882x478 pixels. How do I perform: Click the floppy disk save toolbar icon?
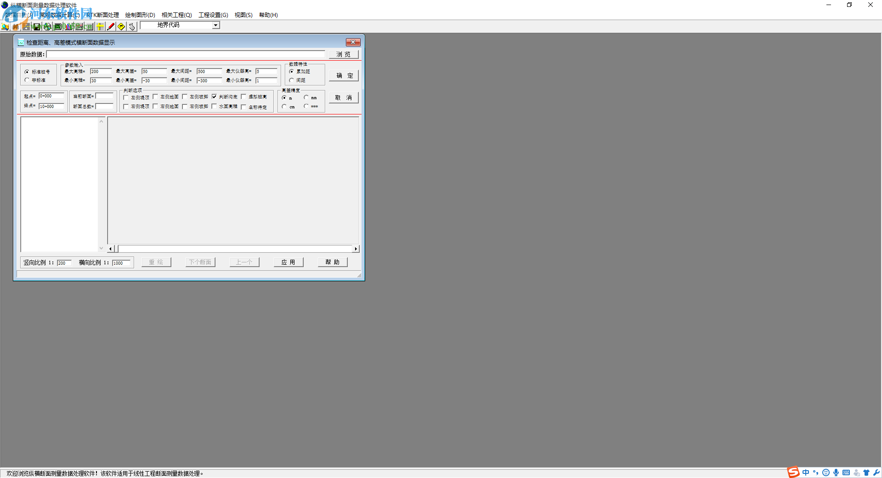(x=37, y=27)
